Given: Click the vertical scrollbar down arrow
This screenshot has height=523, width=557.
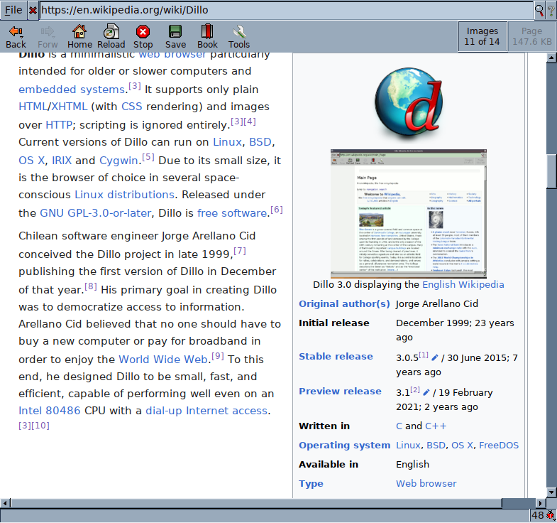Looking at the screenshot, I should tap(551, 492).
